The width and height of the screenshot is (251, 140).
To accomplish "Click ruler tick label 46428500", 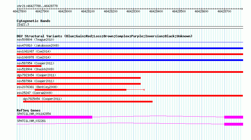I will click(179, 11).
